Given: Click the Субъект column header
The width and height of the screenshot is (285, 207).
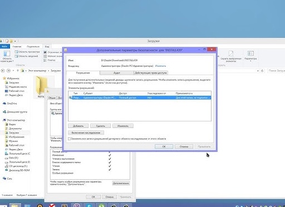Looking at the screenshot, I should click(88, 93).
